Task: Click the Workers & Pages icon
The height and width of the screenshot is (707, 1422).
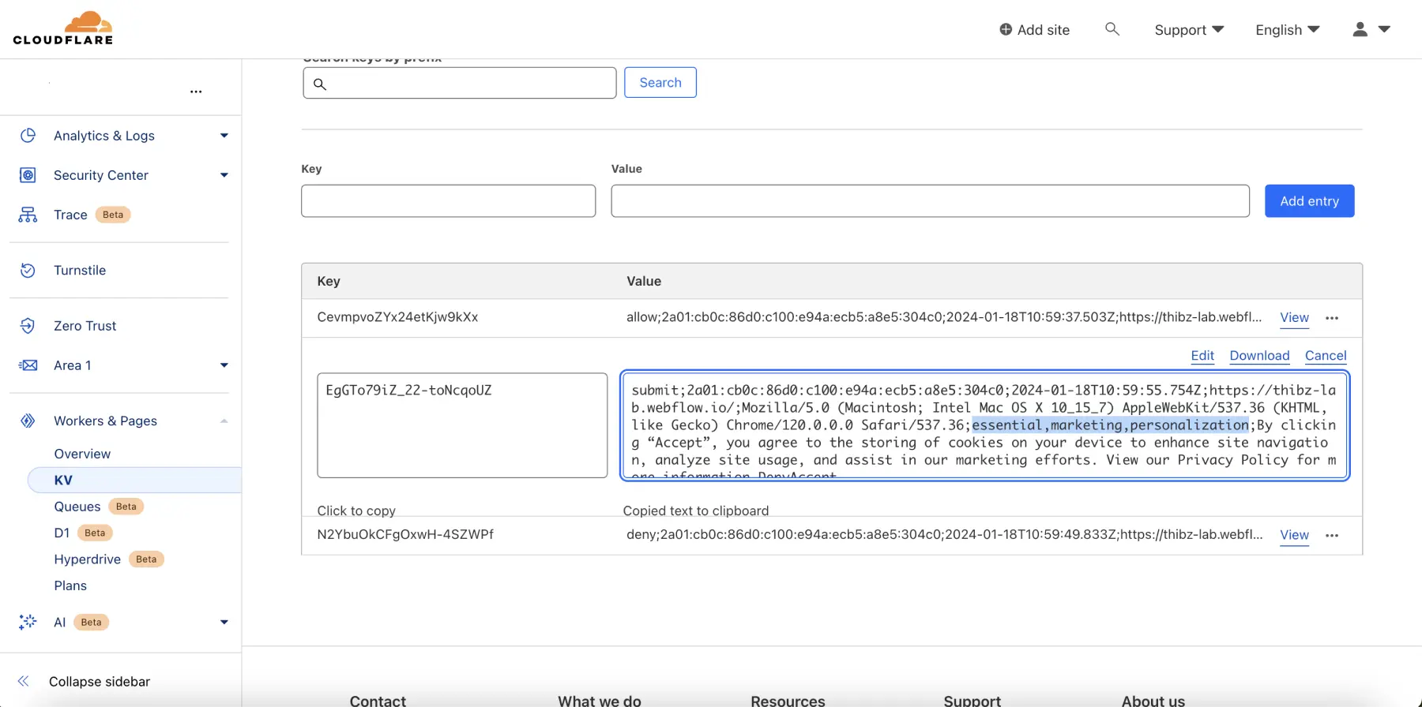Action: click(28, 421)
